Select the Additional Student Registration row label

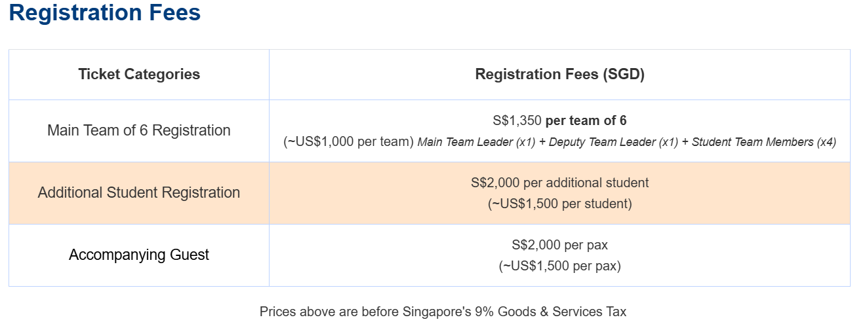139,192
